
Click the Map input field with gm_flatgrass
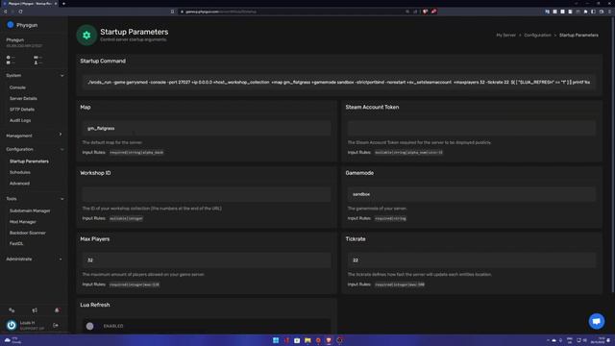(x=207, y=128)
